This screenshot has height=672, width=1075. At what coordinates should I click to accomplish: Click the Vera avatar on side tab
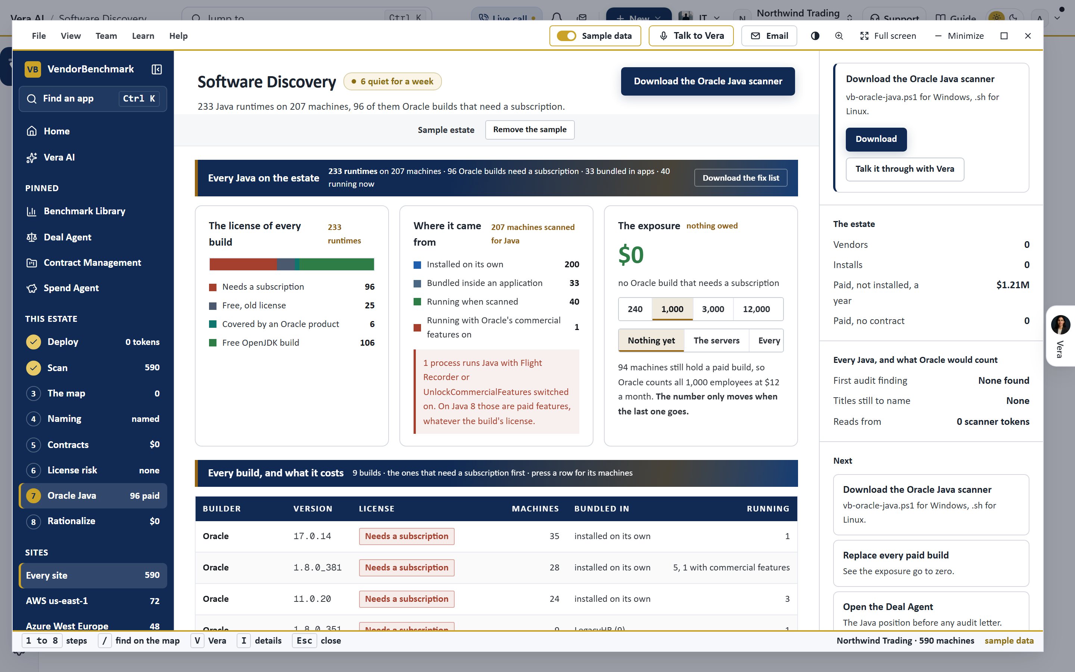tap(1060, 325)
